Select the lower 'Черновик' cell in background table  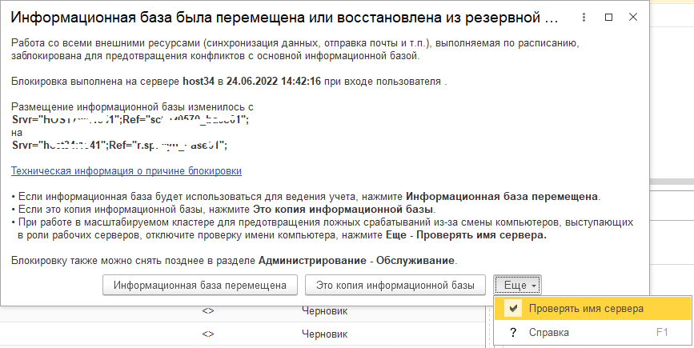pos(324,334)
